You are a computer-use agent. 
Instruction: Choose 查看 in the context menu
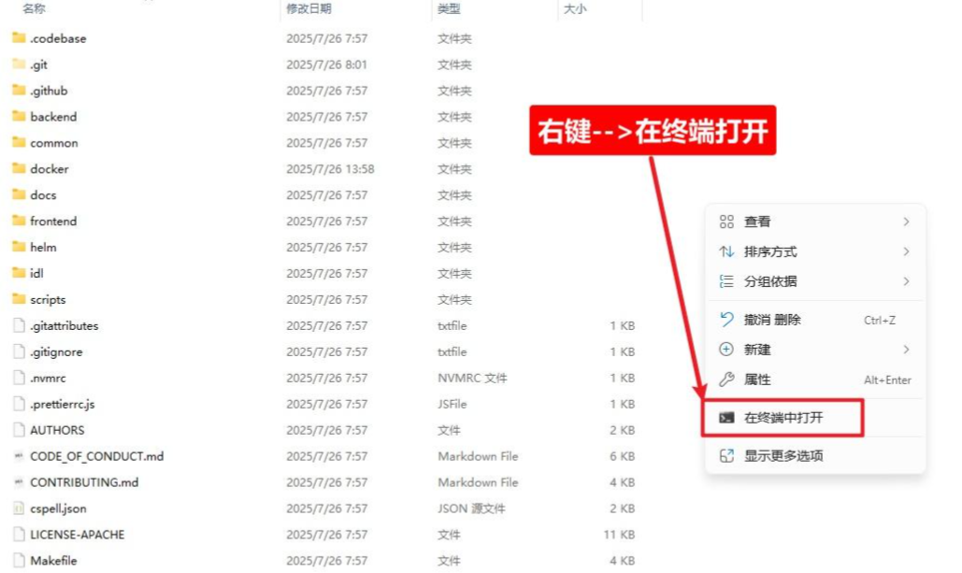coord(815,222)
